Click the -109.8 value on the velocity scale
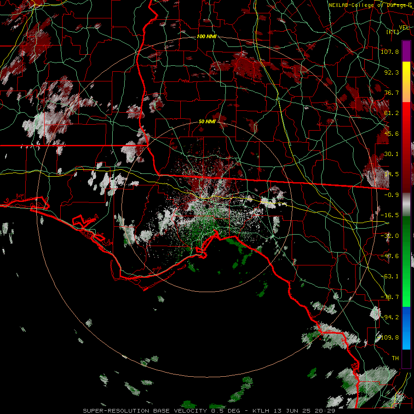 388,338
